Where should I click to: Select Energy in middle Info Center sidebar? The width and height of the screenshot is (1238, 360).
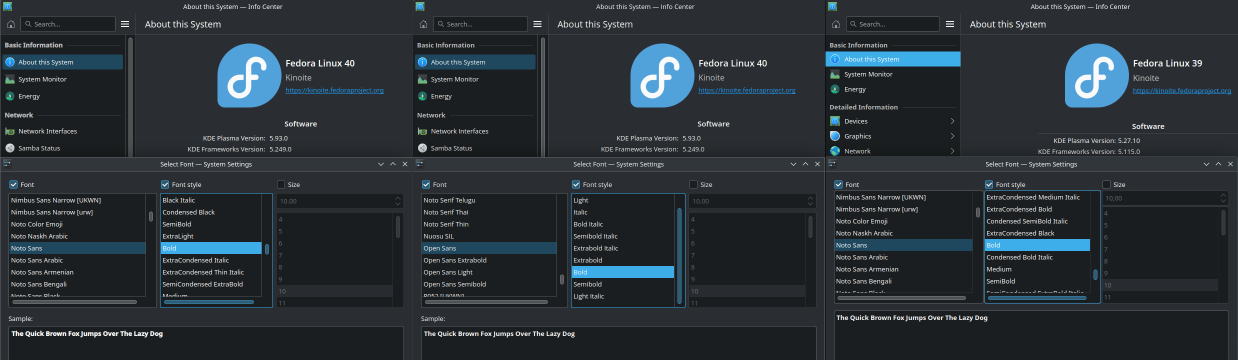[475, 96]
